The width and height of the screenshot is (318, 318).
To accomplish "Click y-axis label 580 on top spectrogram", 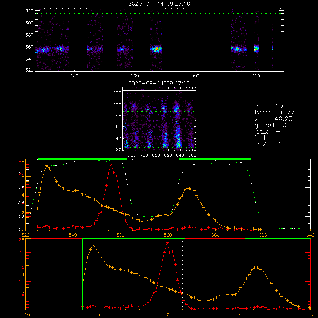I will 29,35.
